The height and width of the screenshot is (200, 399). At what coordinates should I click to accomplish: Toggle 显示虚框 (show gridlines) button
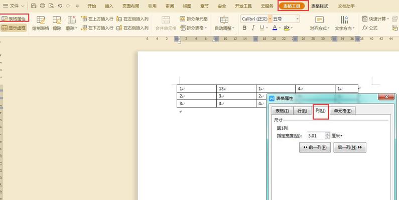14,28
